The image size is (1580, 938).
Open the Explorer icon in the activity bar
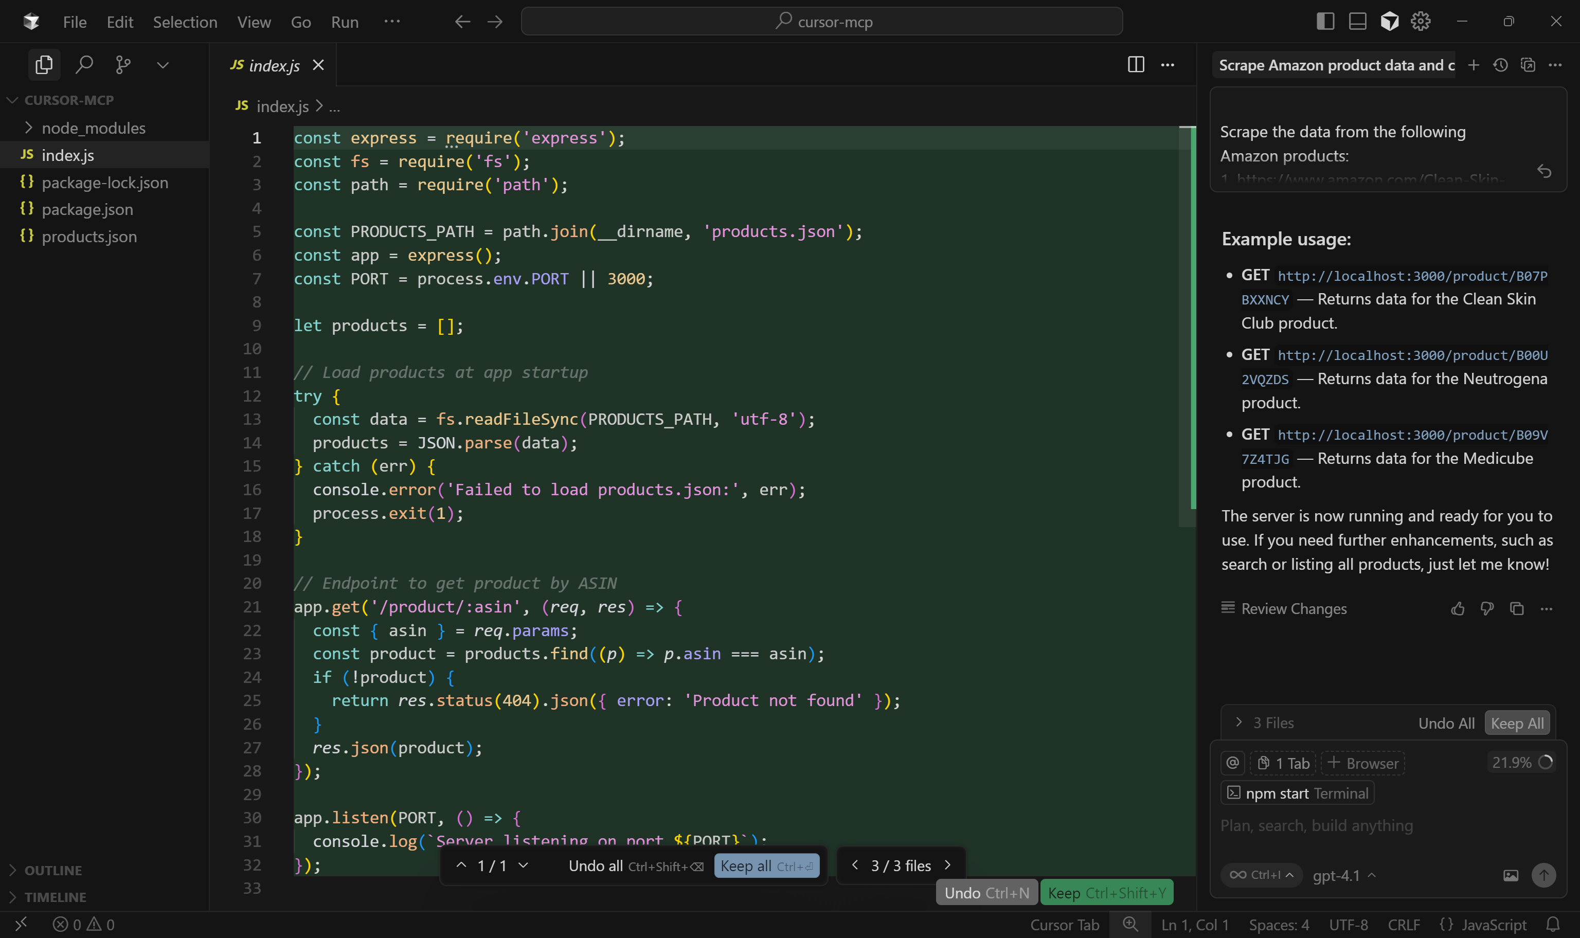[44, 64]
